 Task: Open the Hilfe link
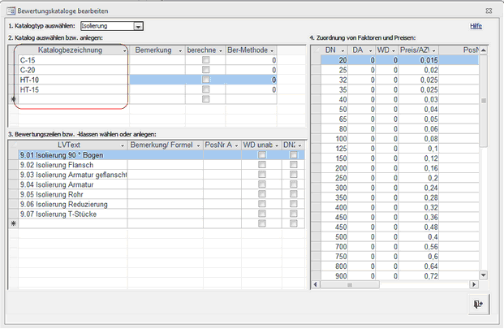(476, 27)
